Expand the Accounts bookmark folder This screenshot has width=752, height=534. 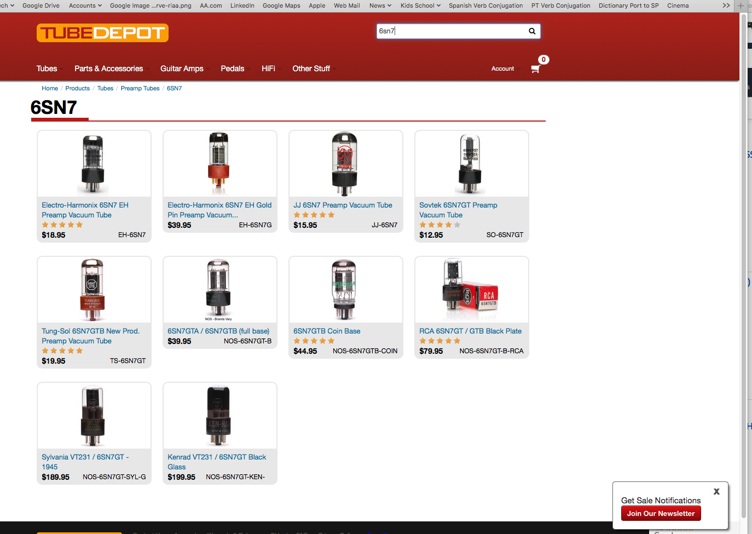(85, 5)
